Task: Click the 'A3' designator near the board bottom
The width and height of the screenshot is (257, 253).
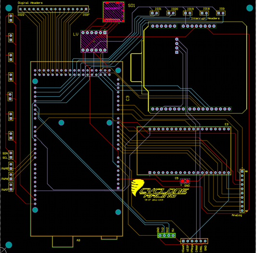Action: point(78,240)
